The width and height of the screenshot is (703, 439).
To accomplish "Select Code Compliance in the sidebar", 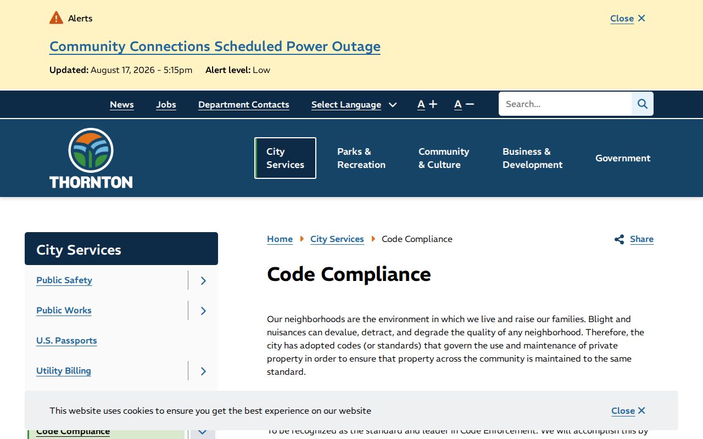I will point(73,431).
